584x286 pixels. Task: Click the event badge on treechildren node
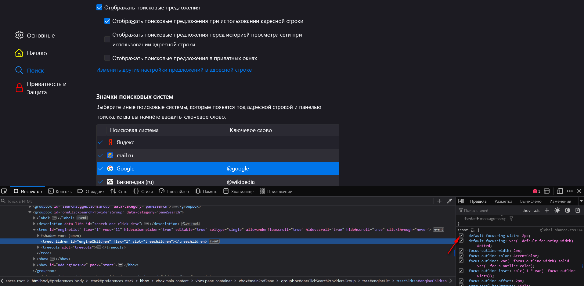214,241
